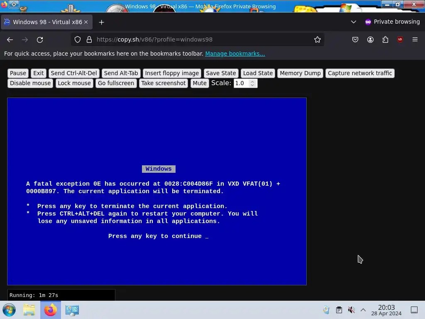Image resolution: width=425 pixels, height=319 pixels.
Task: Open File Explorer from the taskbar
Action: coord(29,310)
